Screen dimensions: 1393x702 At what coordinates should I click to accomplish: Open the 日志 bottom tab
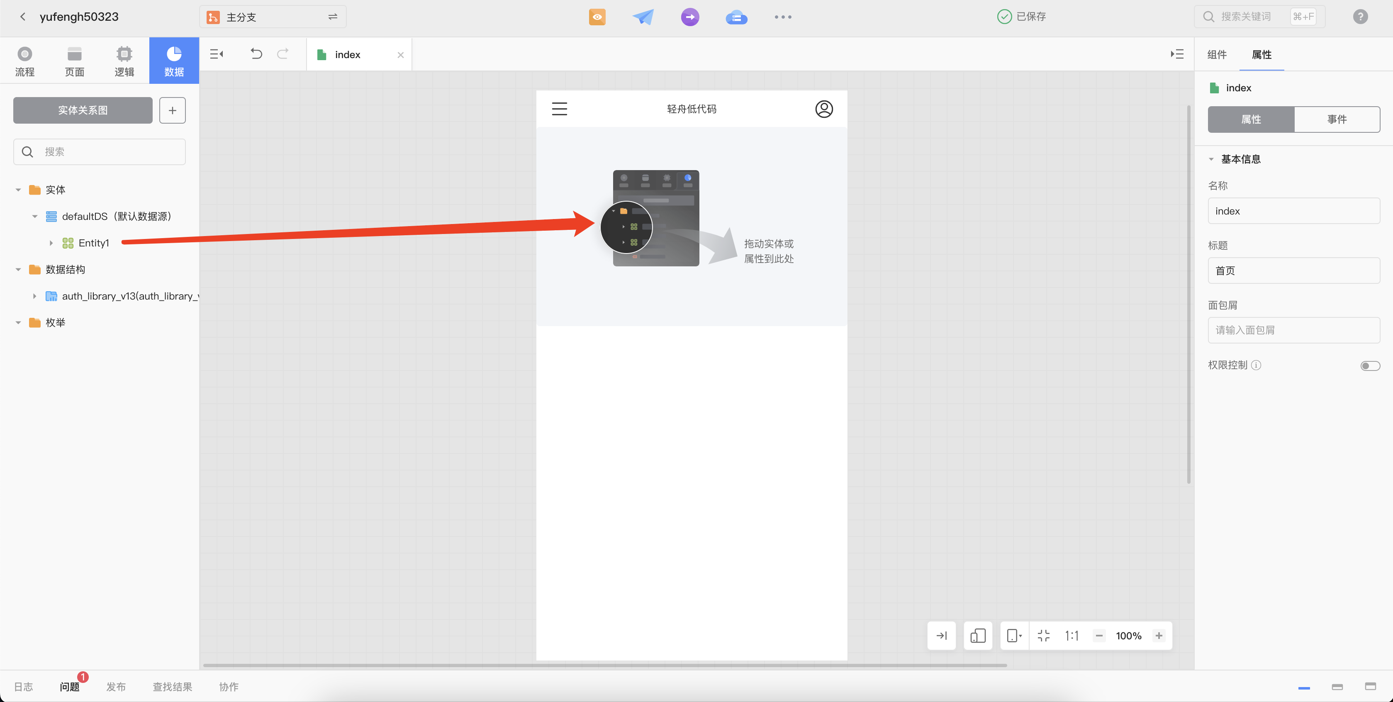coord(23,686)
